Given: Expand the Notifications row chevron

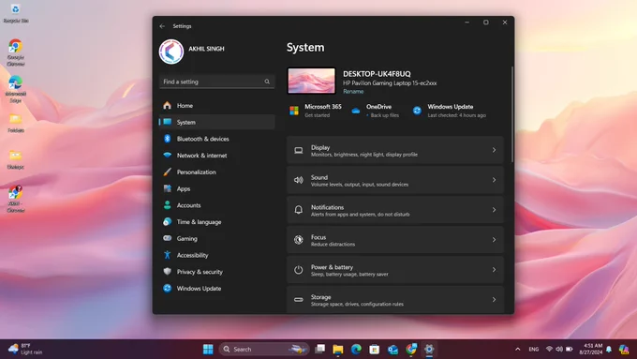Looking at the screenshot, I should [x=494, y=210].
